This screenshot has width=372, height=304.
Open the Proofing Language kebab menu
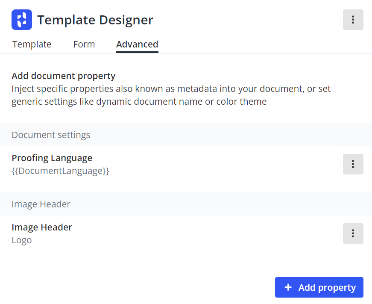point(353,164)
